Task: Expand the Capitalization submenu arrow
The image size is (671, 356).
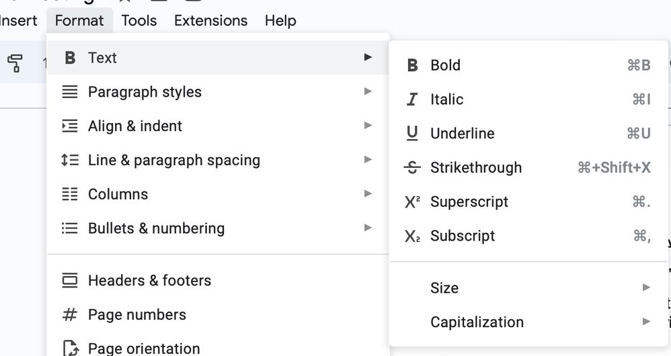Action: tap(646, 322)
